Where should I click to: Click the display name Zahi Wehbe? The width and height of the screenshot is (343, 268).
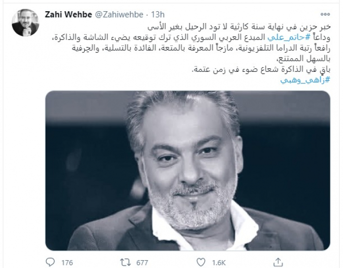pos(69,15)
